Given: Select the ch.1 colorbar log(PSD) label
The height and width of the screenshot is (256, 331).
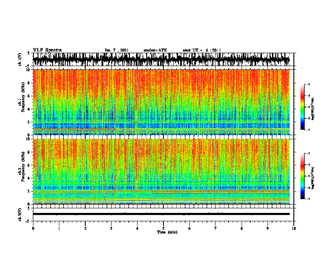Looking at the screenshot, I should click(x=313, y=109).
